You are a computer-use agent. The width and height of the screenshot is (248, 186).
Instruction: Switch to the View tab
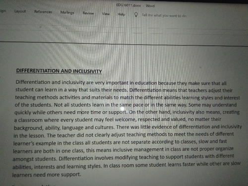coord(106,14)
